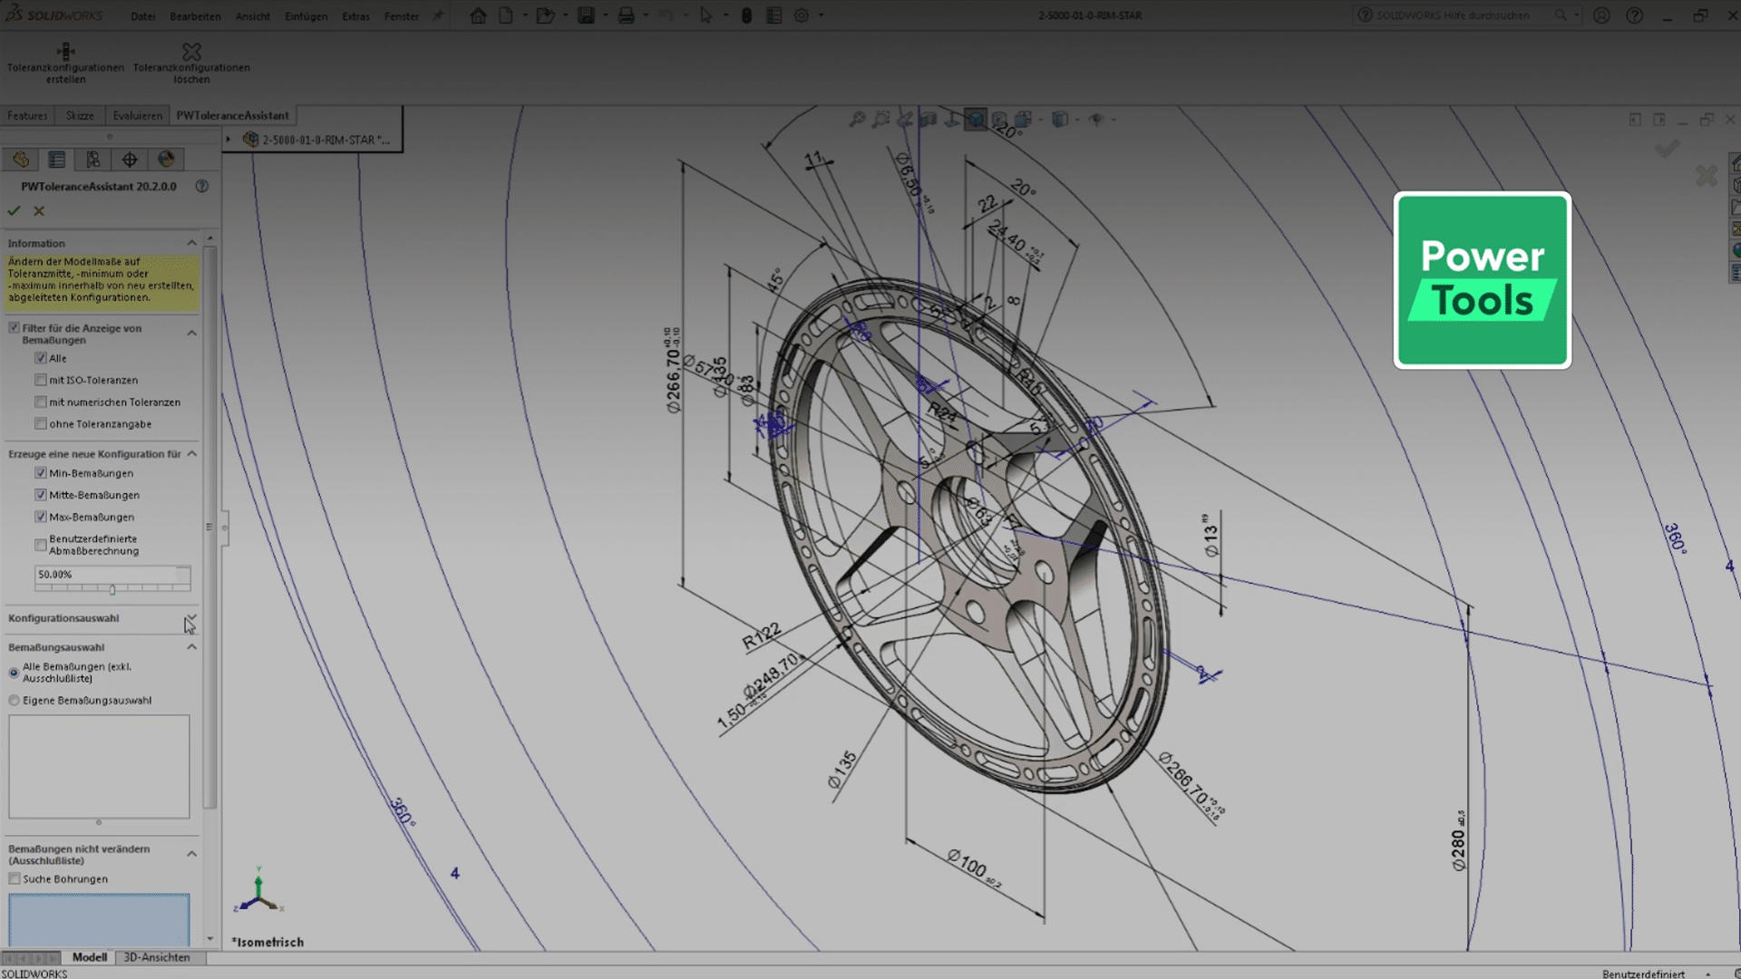
Task: Click the Section View icon in viewport toolbar
Action: point(928,119)
